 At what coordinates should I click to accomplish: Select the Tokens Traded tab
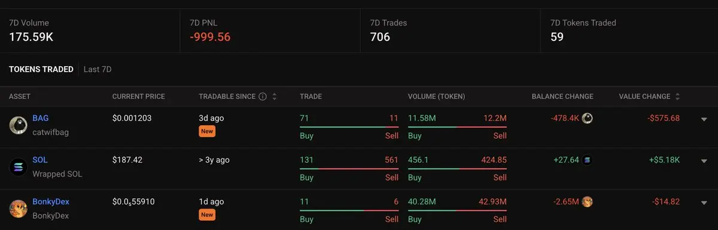click(x=41, y=70)
